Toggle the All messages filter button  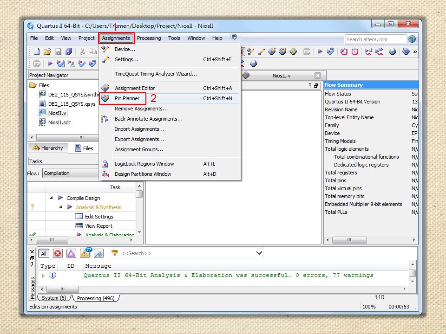coord(44,253)
